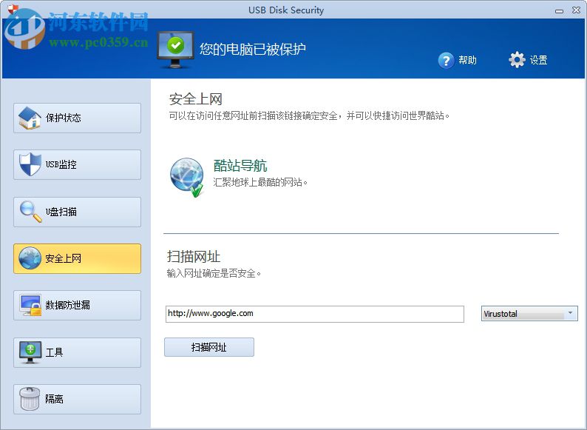587x430 pixels.
Task: Click the app logo in title bar
Action: point(13,9)
